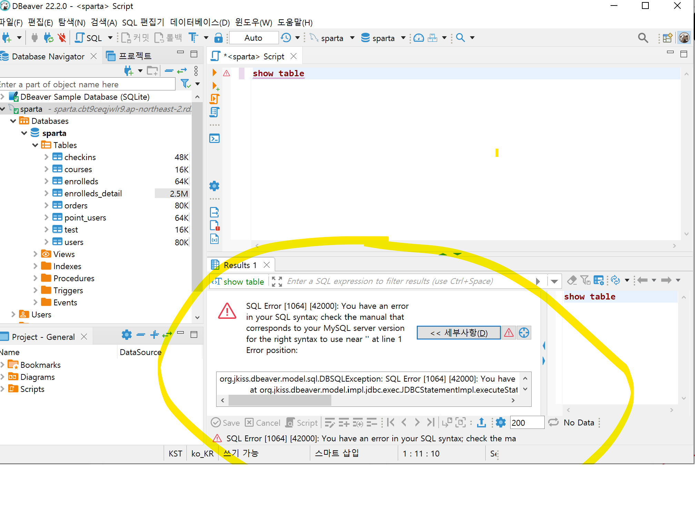695x531 pixels.
Task: Click the Rollback (롤백) toolbar button
Action: pyautogui.click(x=168, y=38)
